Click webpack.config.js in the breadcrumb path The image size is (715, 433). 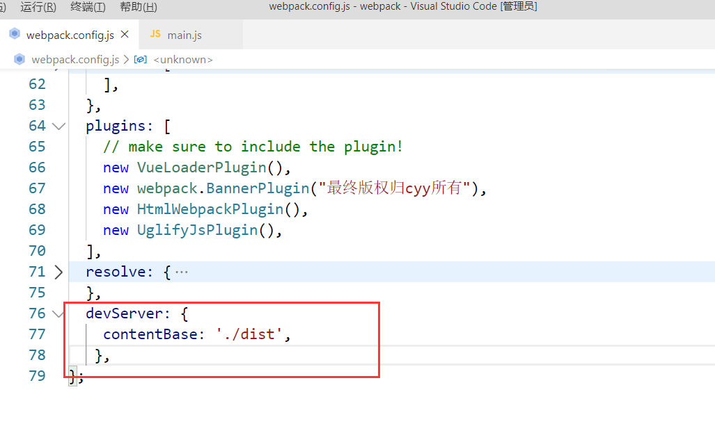tap(75, 59)
